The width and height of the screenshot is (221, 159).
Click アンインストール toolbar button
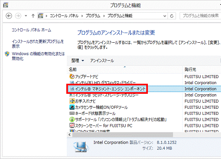(102, 60)
